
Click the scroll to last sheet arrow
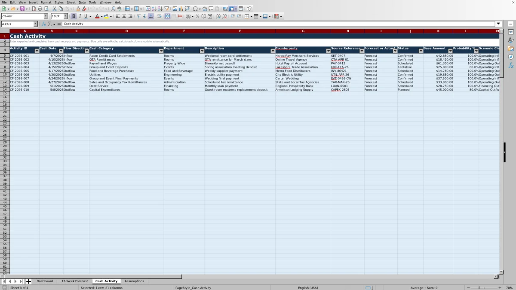pyautogui.click(x=21, y=281)
